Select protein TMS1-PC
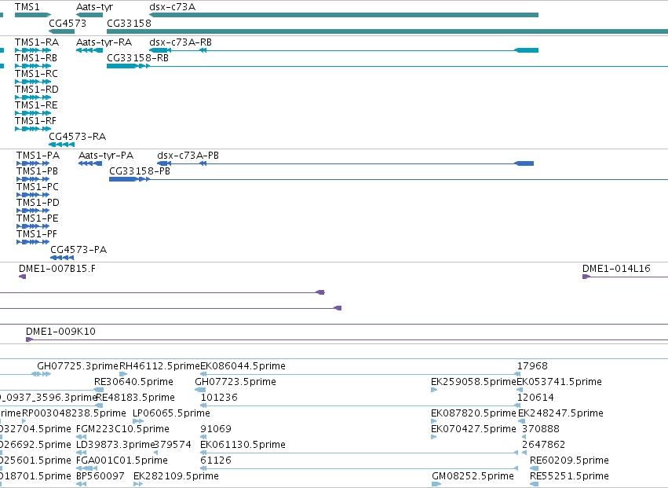 tap(33, 195)
